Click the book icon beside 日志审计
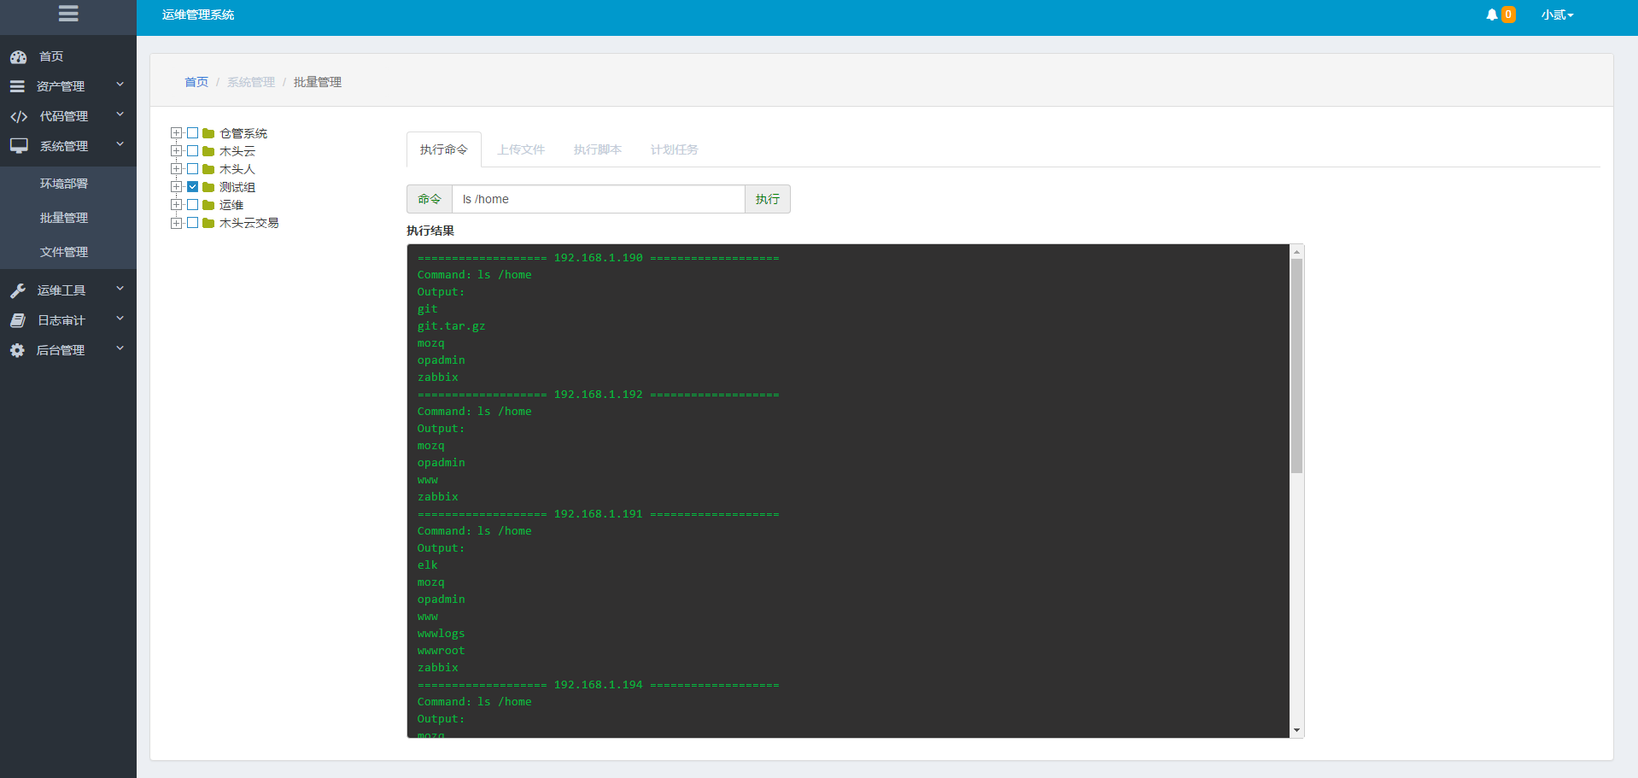 18,320
